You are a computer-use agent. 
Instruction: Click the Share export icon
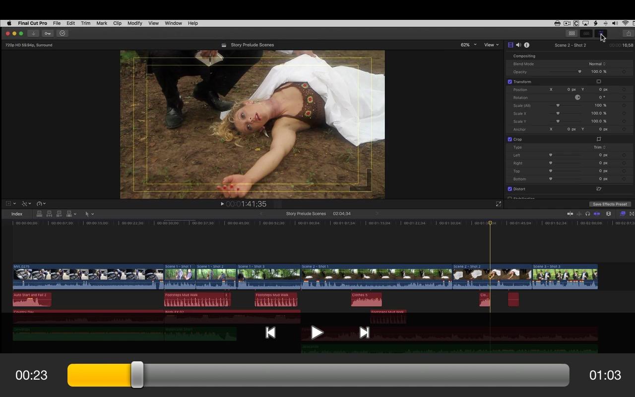(x=629, y=33)
